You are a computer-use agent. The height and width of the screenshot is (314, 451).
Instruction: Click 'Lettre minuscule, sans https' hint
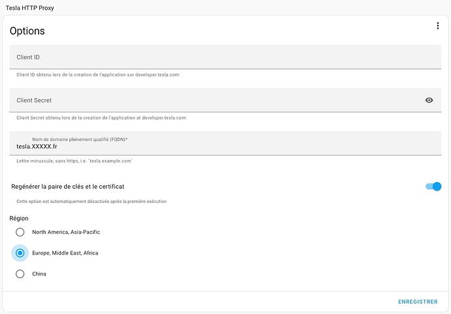[x=75, y=161]
